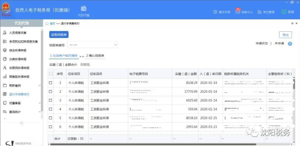Open the 消息中心 mail icon
This screenshot has height=146, width=300.
tap(237, 11)
